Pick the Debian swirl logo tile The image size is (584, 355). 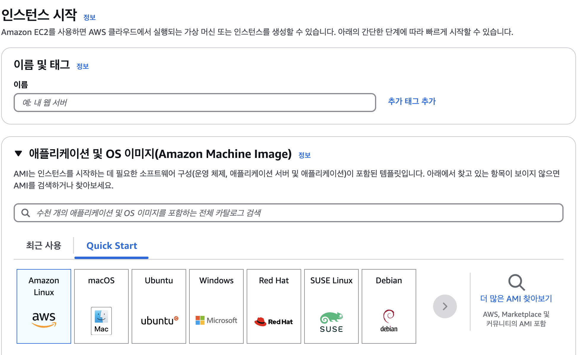point(389,306)
